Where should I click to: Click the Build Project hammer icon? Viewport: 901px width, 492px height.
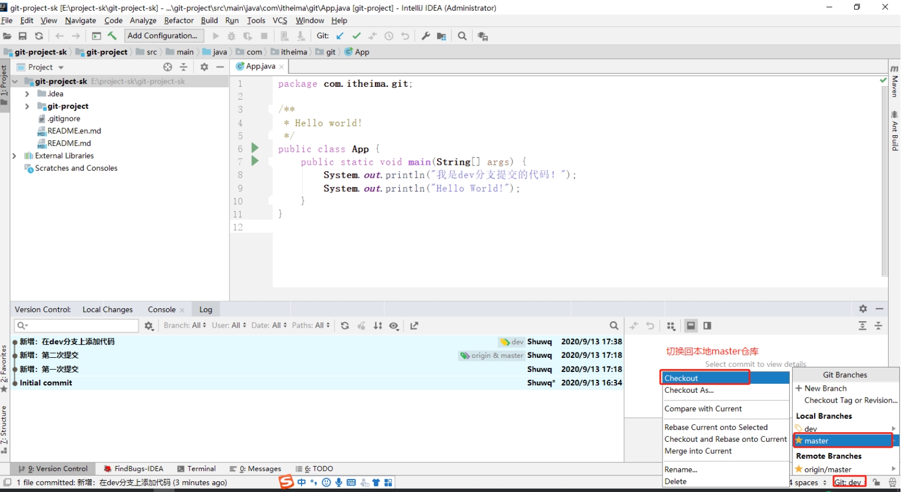[x=112, y=36]
